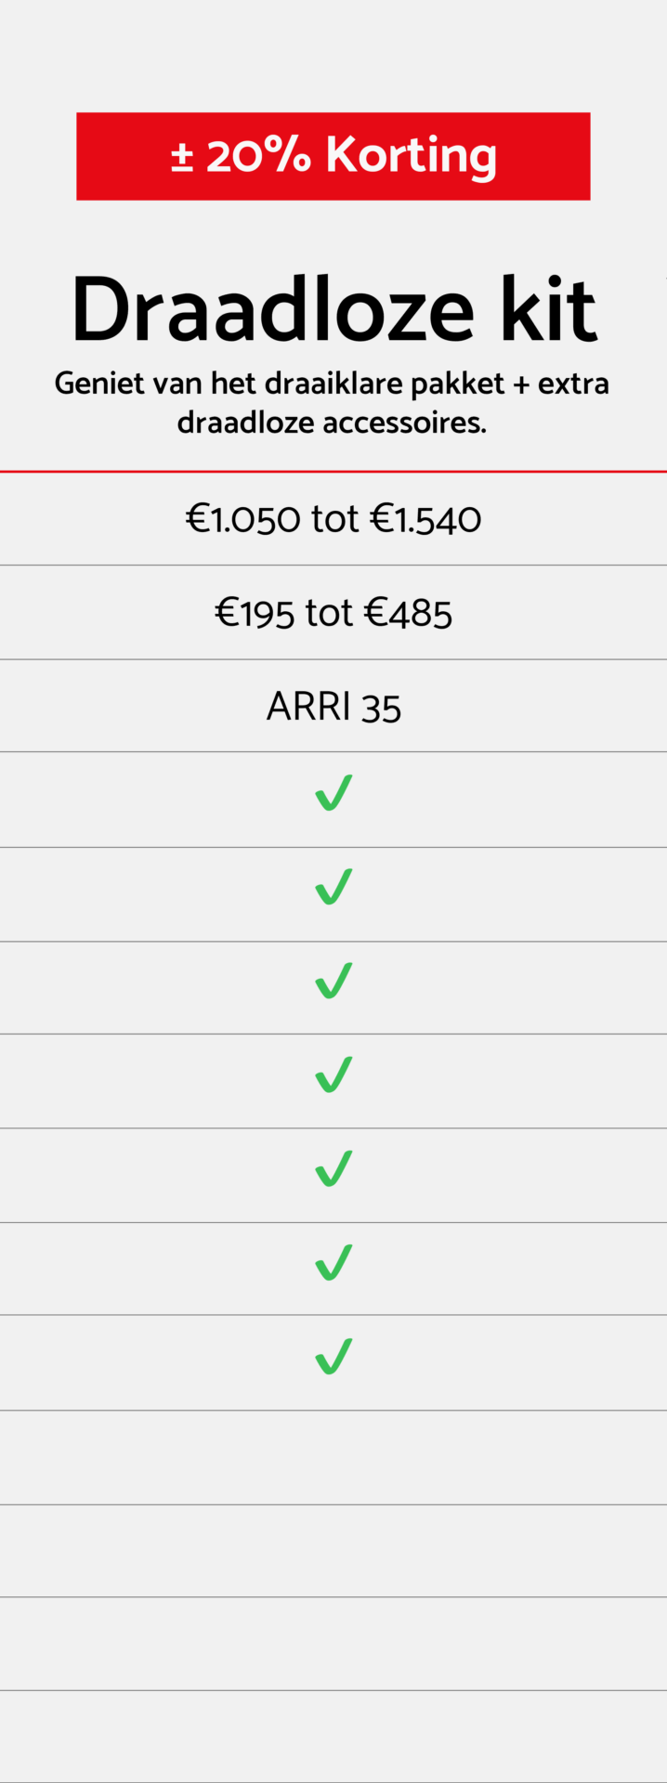Click the sixth green checkmark icon
Viewport: 667px width, 1783px height.
[x=333, y=1262]
